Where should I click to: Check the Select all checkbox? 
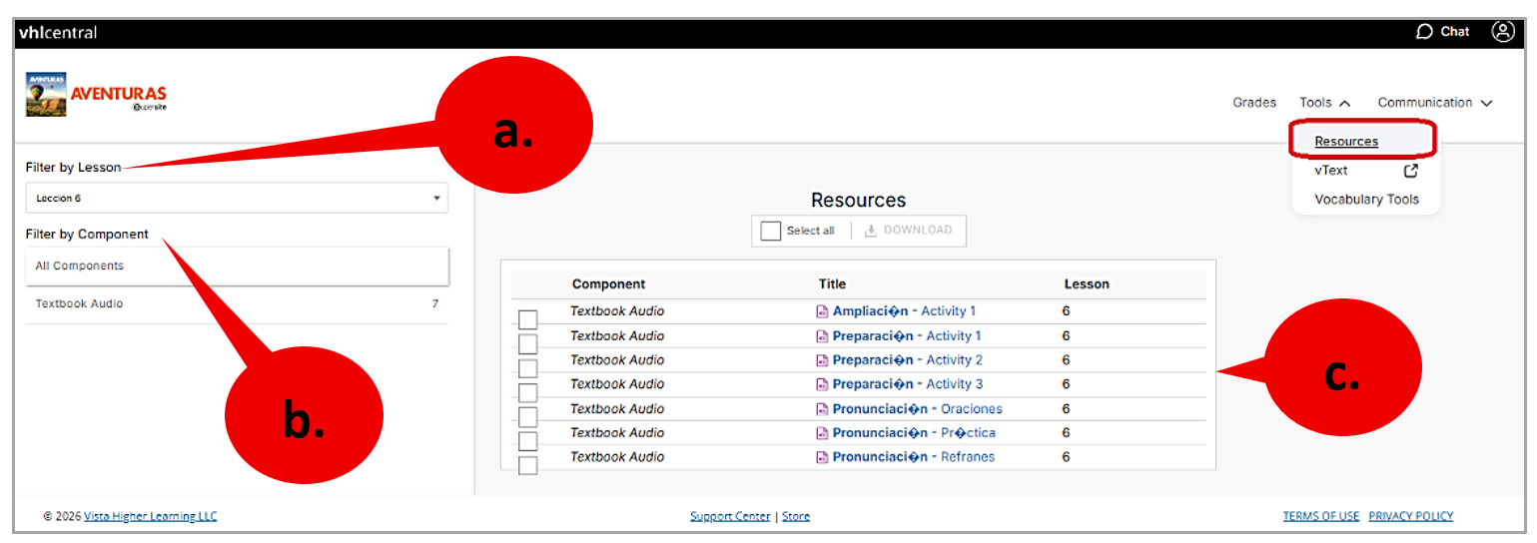coord(770,231)
